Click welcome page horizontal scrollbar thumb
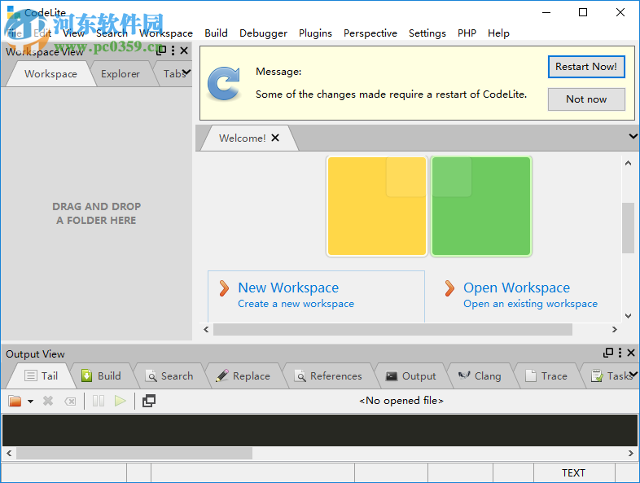The height and width of the screenshot is (483, 640). (392, 330)
